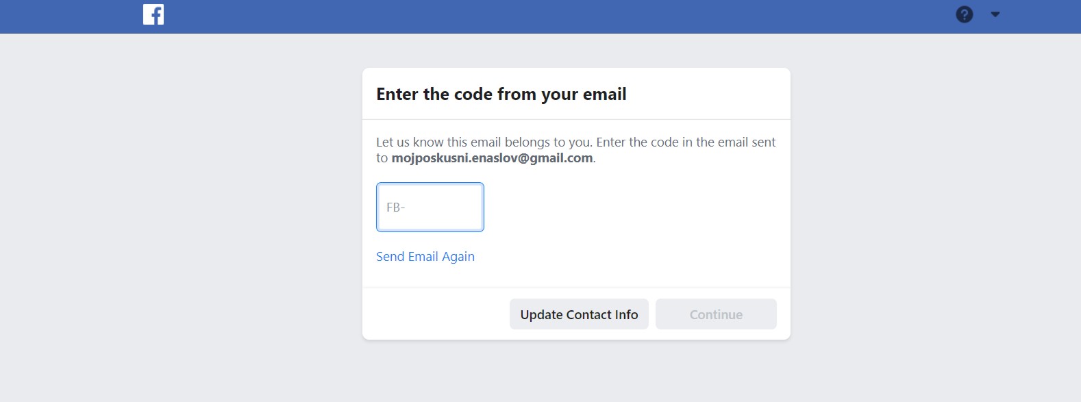Image resolution: width=1081 pixels, height=402 pixels.
Task: Get support from the dark circular help icon
Action: point(964,14)
